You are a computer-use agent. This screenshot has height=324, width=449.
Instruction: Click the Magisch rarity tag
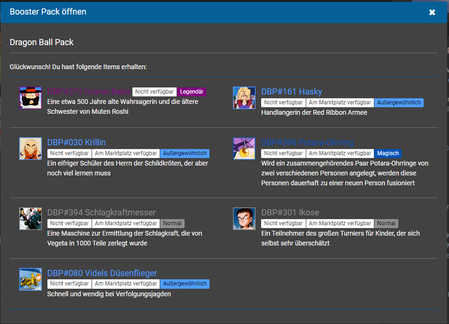[388, 153]
